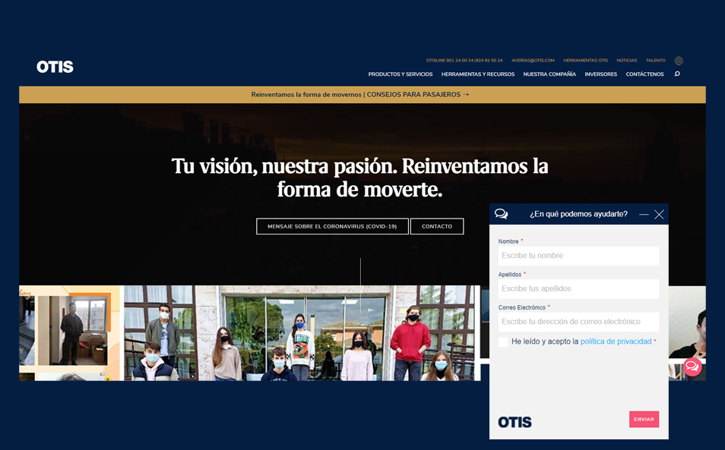Click the red floating chat bubble icon

tap(692, 367)
